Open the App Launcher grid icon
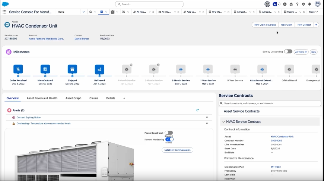This screenshot has height=181, width=324. [4, 12]
